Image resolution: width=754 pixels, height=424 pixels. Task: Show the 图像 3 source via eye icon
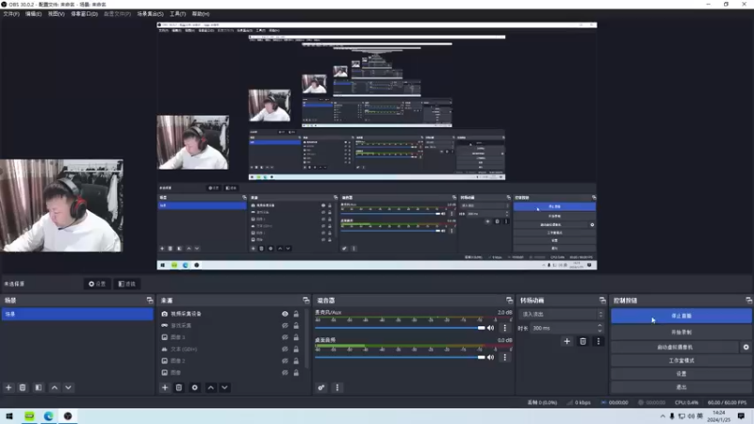285,337
